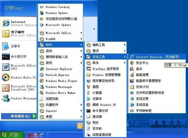Click the 磁盘清理 icon
Viewport: 188px width, 138px height.
(x=132, y=75)
